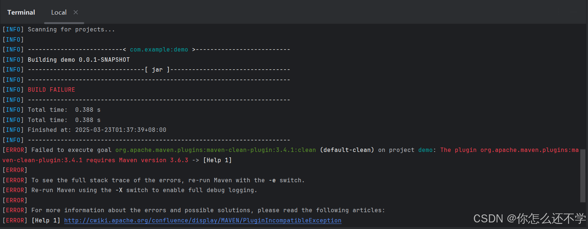Switch to the Local terminal tab
The height and width of the screenshot is (229, 588).
click(59, 12)
